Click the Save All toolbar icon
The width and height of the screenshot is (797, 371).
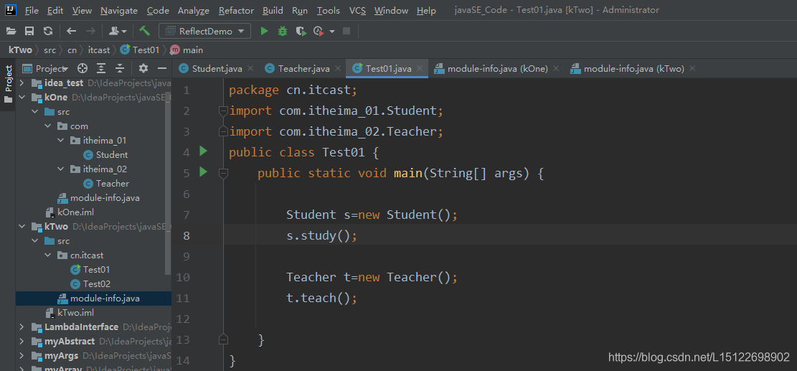pos(29,31)
